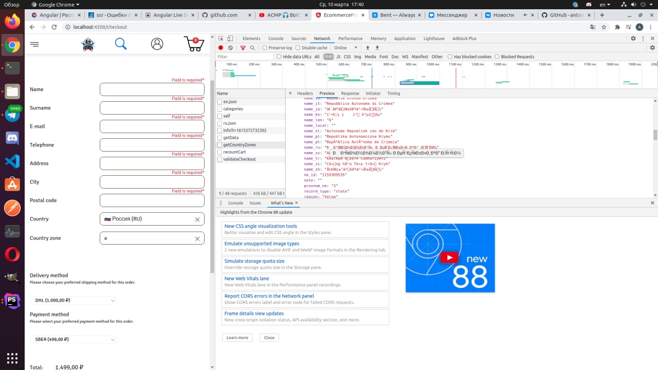This screenshot has width=658, height=370.
Task: Show the Response tab for the request
Action: click(350, 94)
